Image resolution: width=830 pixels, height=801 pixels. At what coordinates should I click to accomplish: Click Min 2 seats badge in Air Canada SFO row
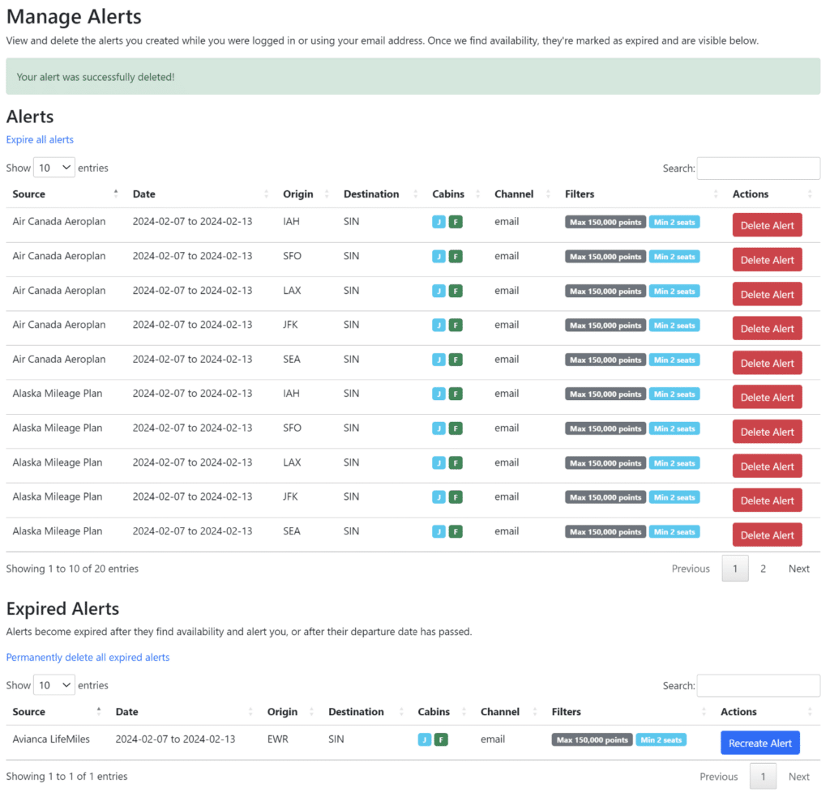674,257
